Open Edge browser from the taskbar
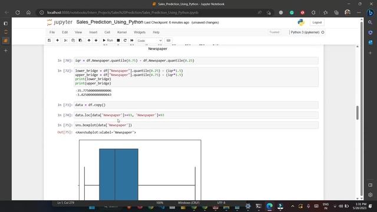The image size is (377, 212). [x=269, y=206]
